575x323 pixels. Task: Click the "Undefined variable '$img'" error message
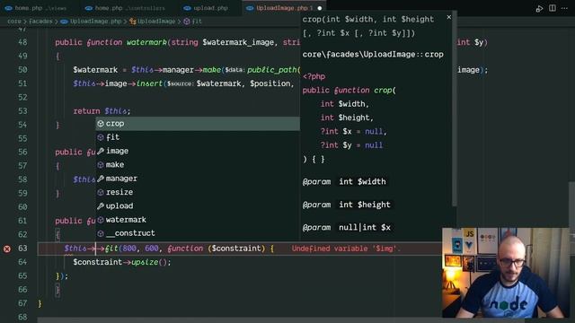coord(346,249)
